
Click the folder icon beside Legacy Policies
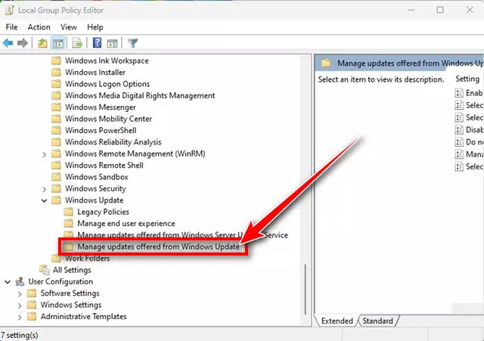(69, 212)
